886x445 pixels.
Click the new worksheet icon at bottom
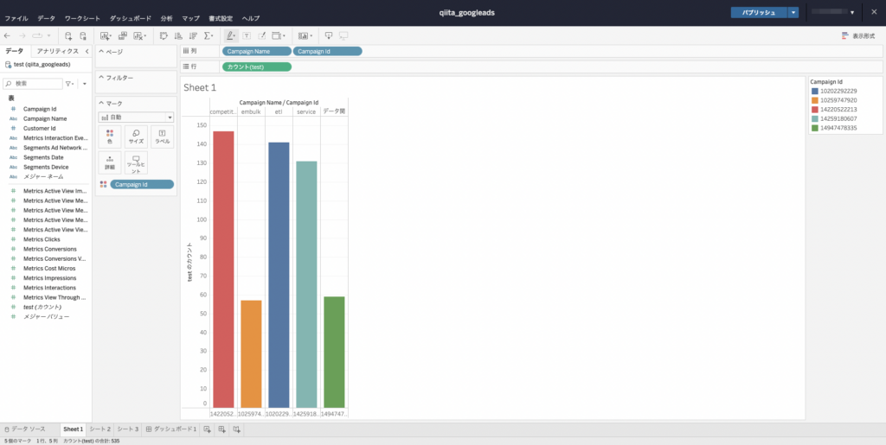[x=207, y=429]
